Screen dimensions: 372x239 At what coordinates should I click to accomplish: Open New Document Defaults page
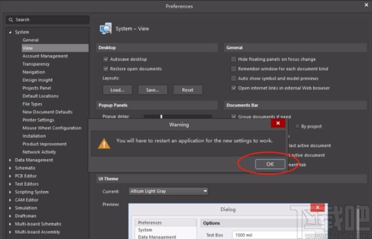pos(47,112)
